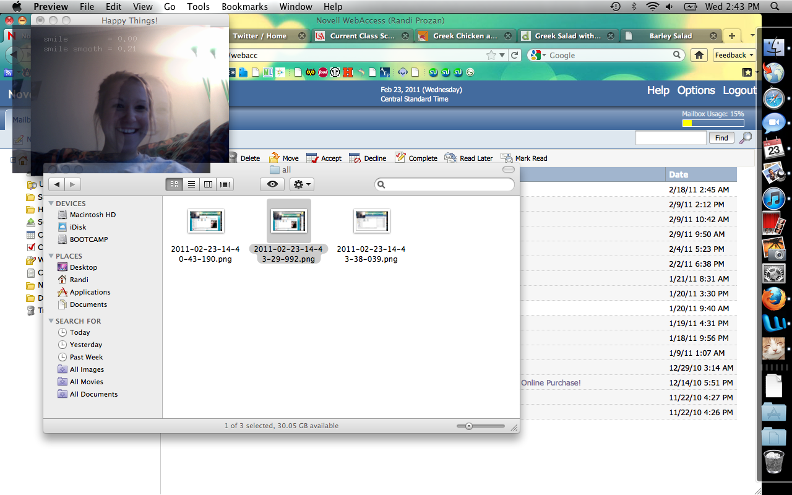The width and height of the screenshot is (792, 495).
Task: Click the Decline mail toolbar icon
Action: 355,158
